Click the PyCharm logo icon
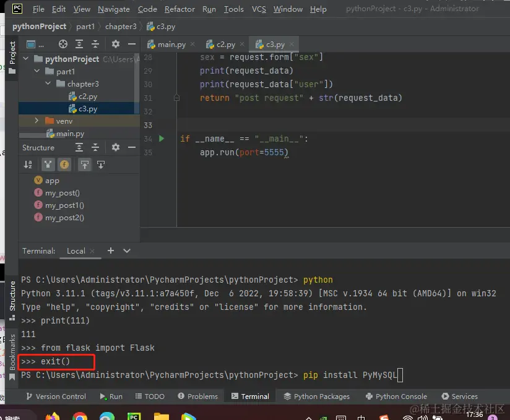Viewport: 510px width, 420px height. click(17, 9)
